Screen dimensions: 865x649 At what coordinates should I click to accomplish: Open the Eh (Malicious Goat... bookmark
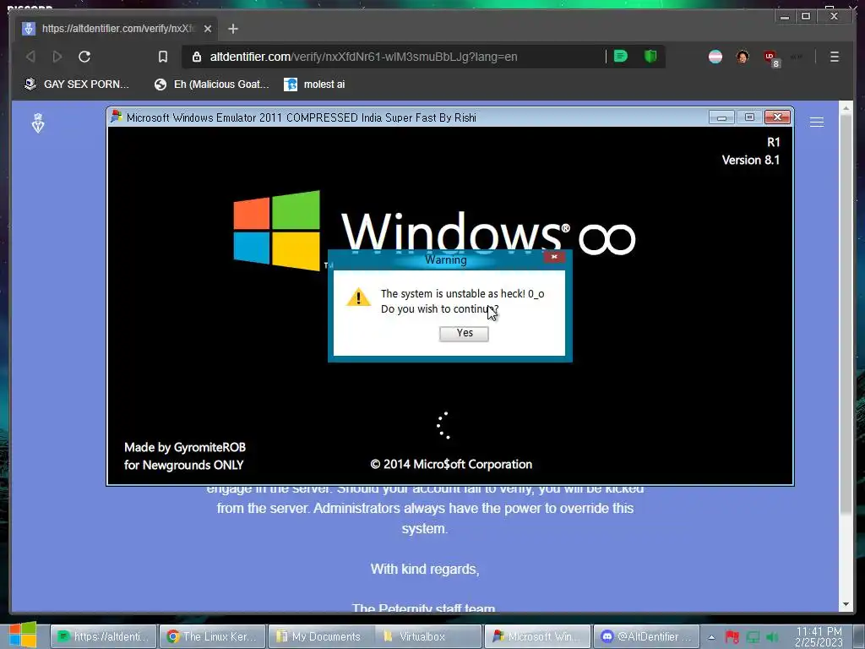pyautogui.click(x=212, y=85)
